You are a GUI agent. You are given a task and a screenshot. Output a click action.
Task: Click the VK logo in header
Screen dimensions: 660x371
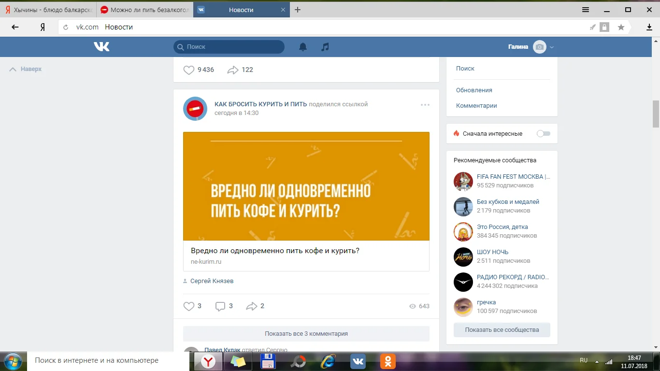[x=101, y=47]
